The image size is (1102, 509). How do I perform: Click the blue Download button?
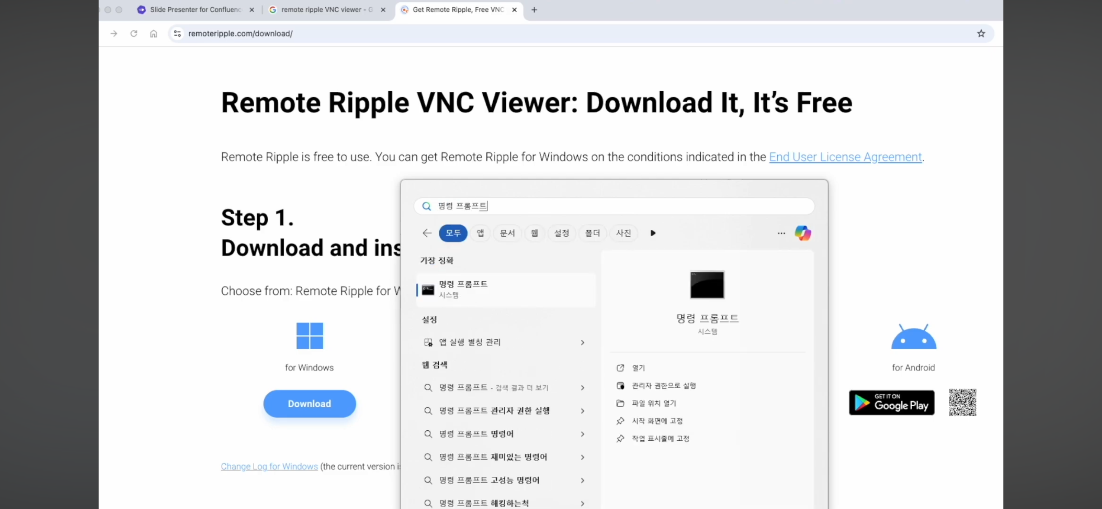[309, 404]
